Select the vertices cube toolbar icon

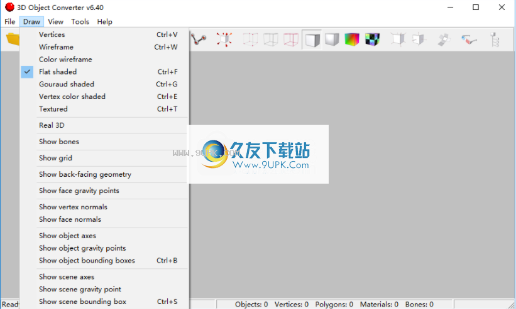pos(250,39)
